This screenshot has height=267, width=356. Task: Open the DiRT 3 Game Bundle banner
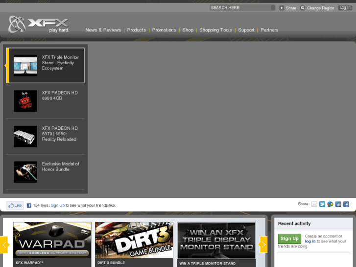134,240
